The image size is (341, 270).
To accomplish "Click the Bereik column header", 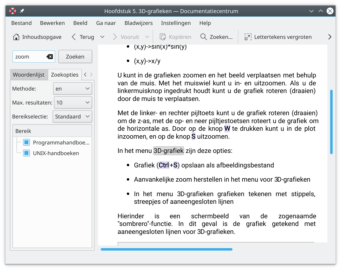I will pos(52,131).
